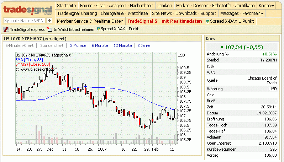Click shield icon beside Spread X-DAX in toolbar row
The width and height of the screenshot is (284, 162).
click(x=99, y=29)
